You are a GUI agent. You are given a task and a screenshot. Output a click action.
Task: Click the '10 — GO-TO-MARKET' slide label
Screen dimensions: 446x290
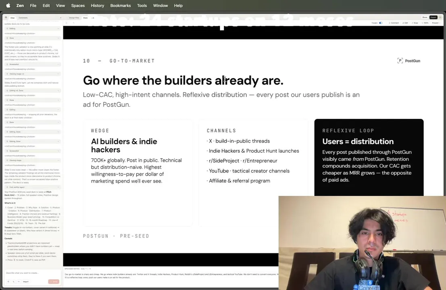pos(119,61)
